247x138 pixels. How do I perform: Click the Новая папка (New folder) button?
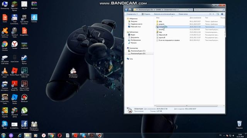[x=183, y=14]
